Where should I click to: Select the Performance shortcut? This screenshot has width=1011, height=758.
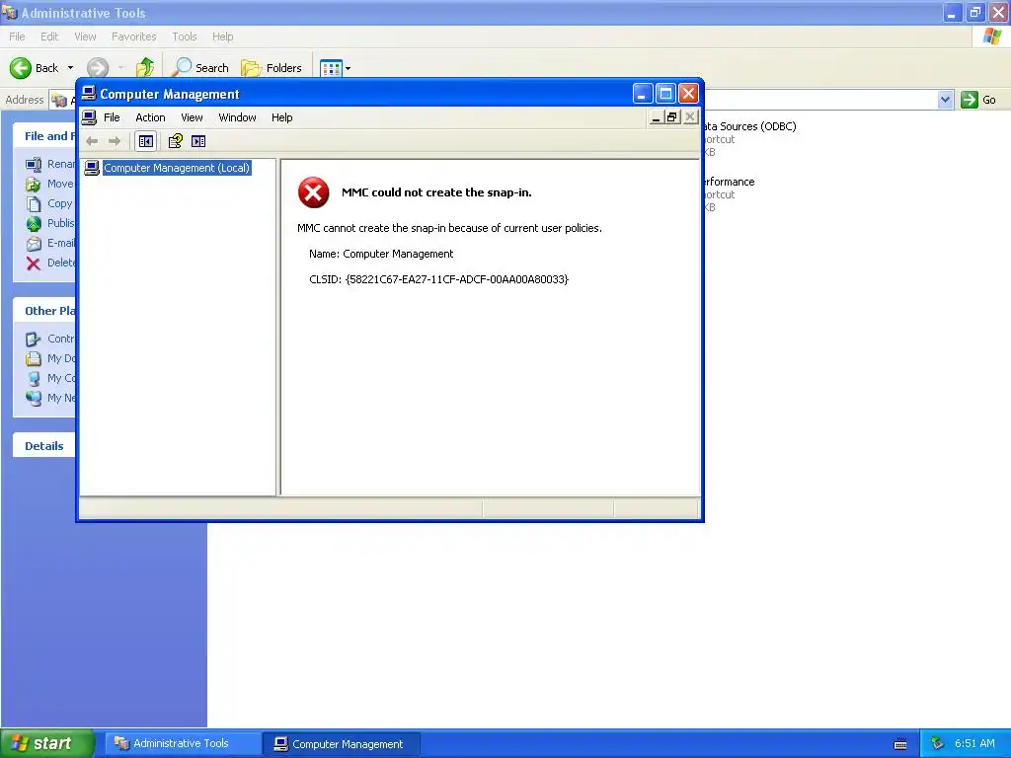click(729, 194)
